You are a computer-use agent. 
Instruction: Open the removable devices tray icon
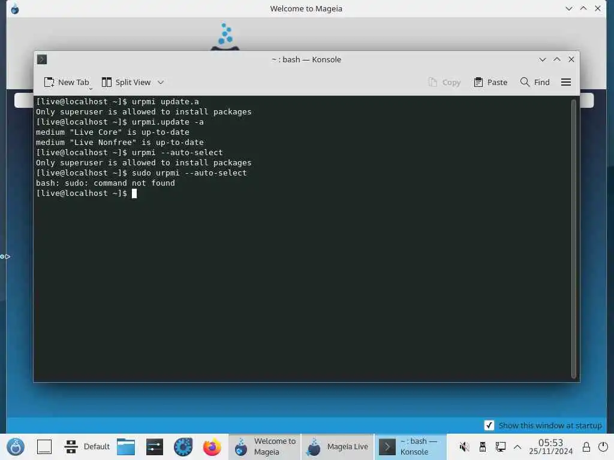[483, 447]
